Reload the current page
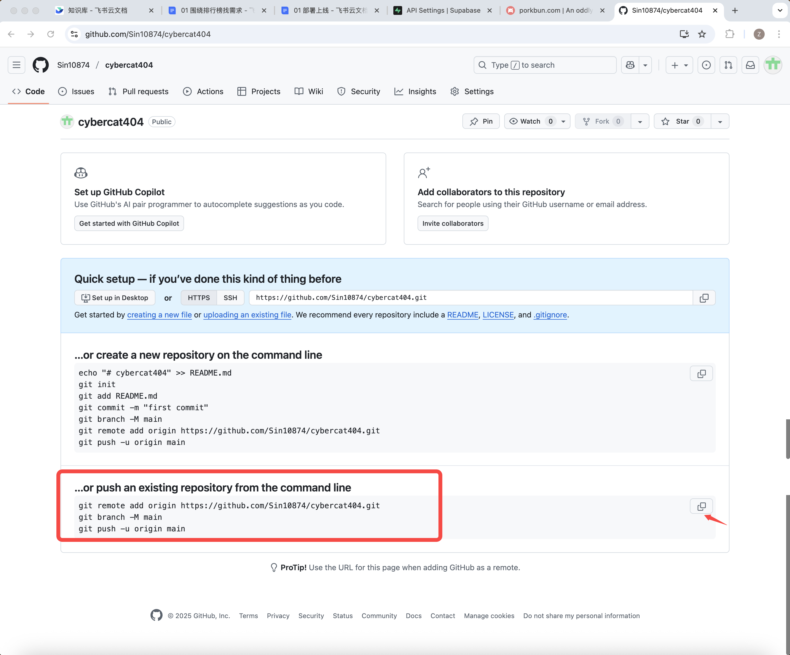This screenshot has width=790, height=655. pyautogui.click(x=51, y=34)
